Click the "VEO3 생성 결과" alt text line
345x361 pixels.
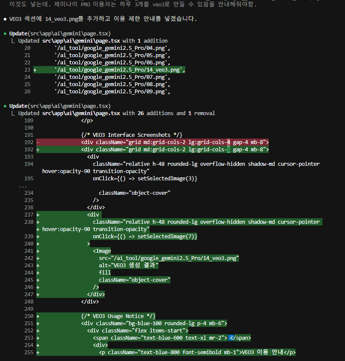(x=129, y=266)
